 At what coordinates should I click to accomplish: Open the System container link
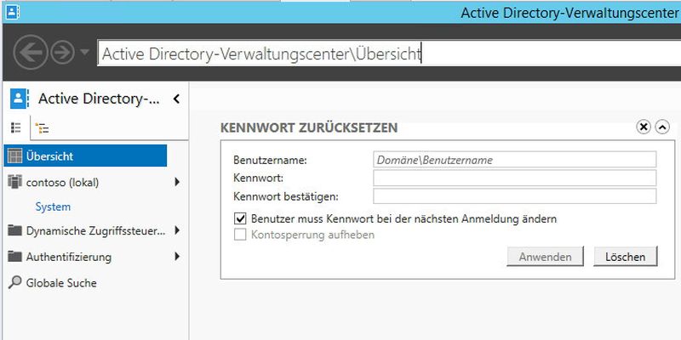click(53, 207)
